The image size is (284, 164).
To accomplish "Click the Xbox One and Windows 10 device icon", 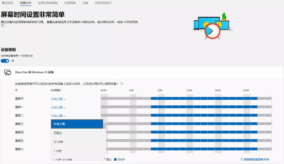I will click(x=8, y=72).
